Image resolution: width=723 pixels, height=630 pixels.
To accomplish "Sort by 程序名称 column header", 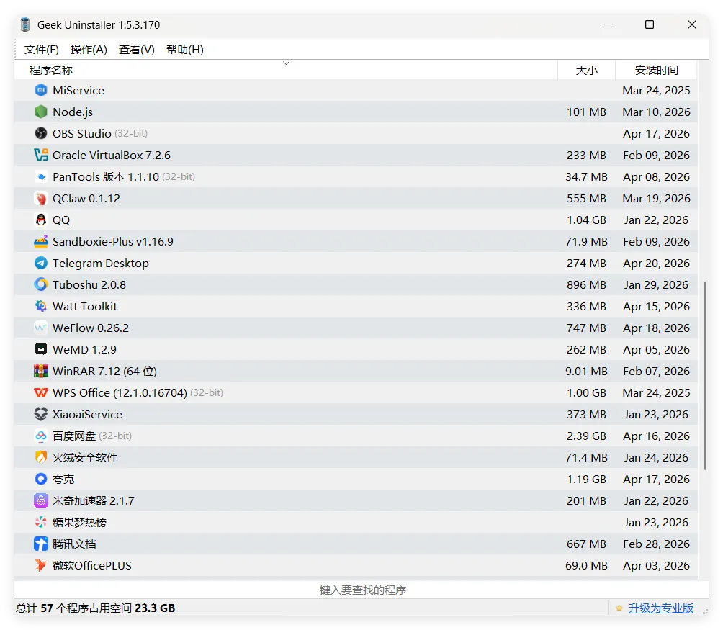I will (x=285, y=70).
